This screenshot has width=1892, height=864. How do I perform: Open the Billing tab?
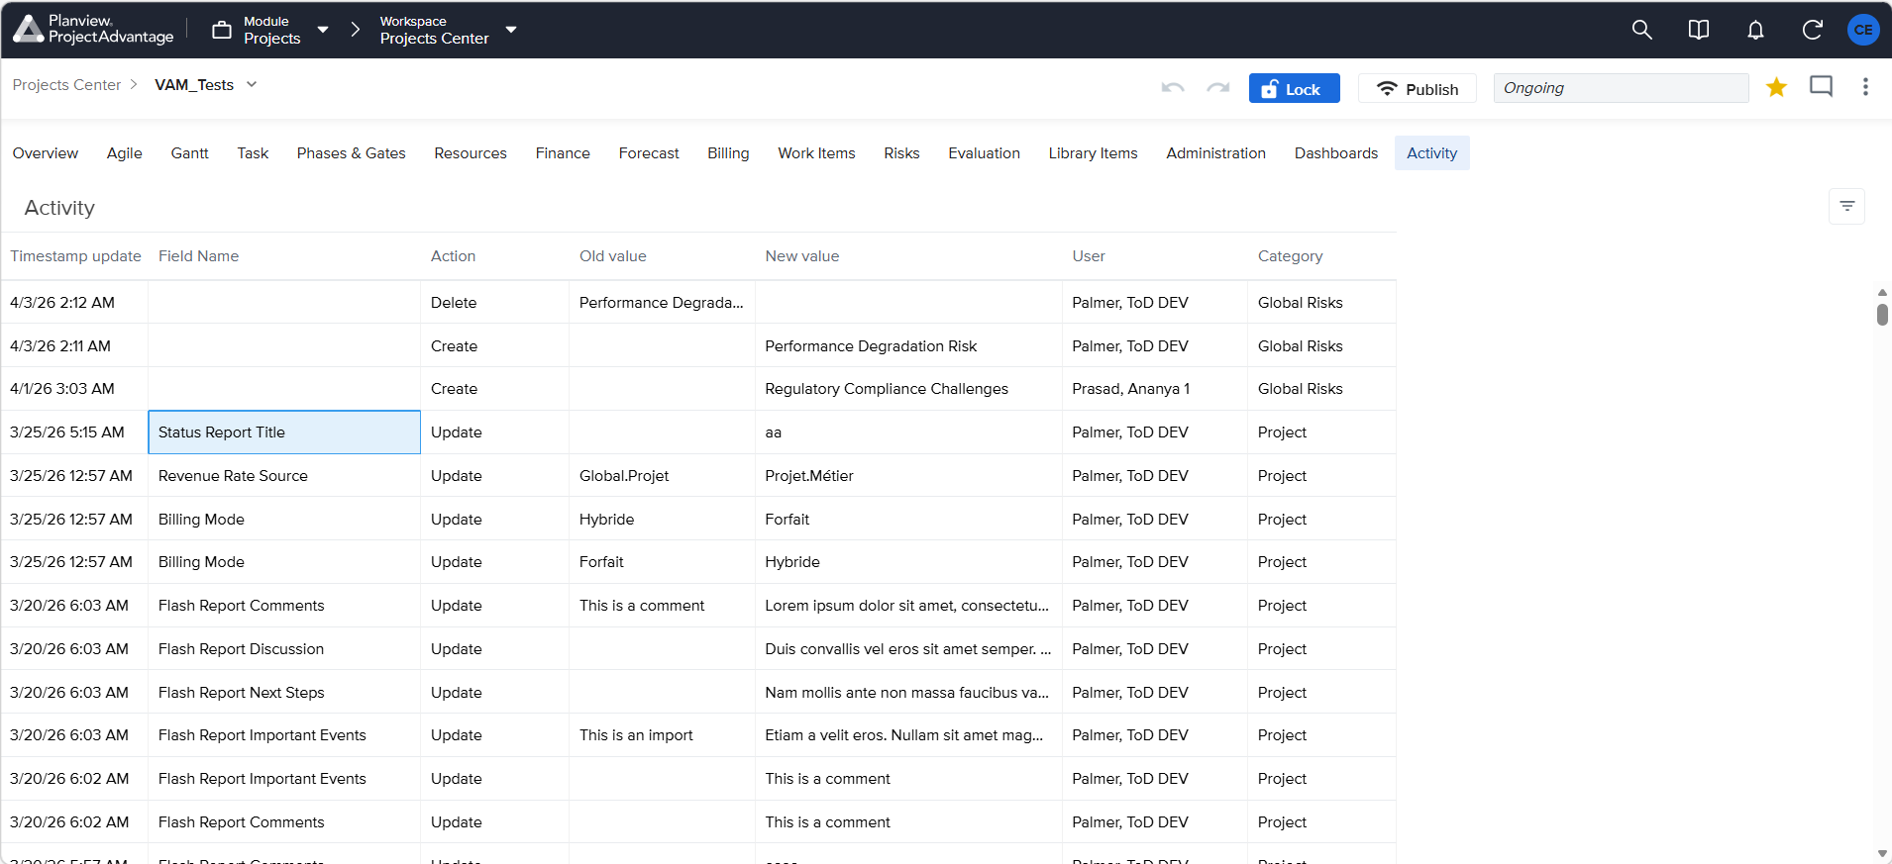728,153
